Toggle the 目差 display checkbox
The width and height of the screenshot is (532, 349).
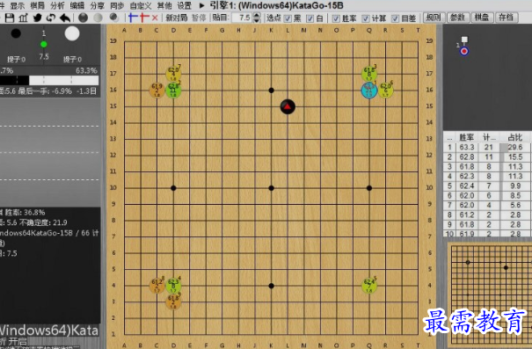[395, 18]
